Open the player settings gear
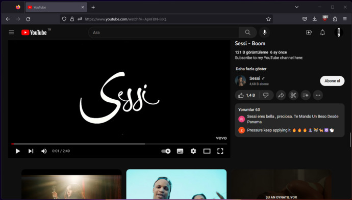Screen dimensions: 352x200 click(193, 151)
